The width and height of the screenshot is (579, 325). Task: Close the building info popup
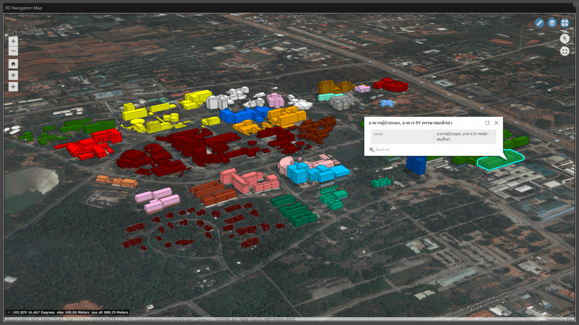pos(496,123)
